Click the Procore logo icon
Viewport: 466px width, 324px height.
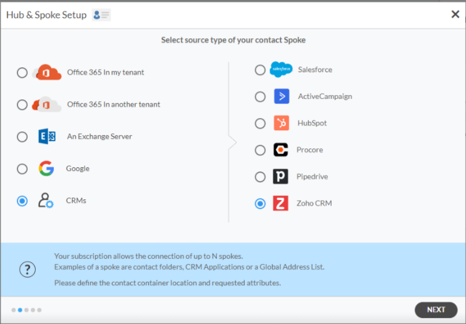click(281, 150)
